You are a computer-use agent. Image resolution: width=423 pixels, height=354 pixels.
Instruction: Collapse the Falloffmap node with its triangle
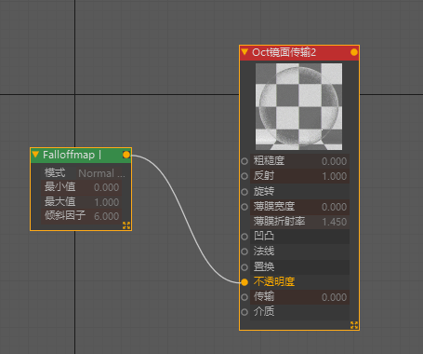coord(35,155)
